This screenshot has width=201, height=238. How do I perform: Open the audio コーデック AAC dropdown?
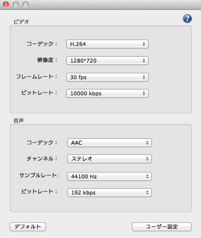[x=109, y=143]
